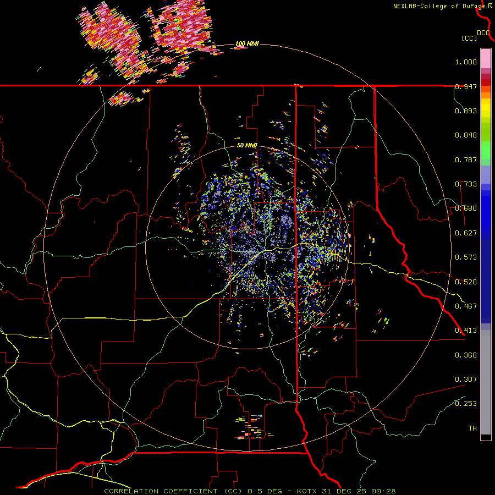Screen dimensions: 495x495
Task: Click the 0.467 scale label
Action: coord(466,306)
